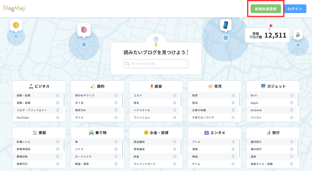
Task: Click the arrow icon beside コスメ
Action: (x=175, y=95)
